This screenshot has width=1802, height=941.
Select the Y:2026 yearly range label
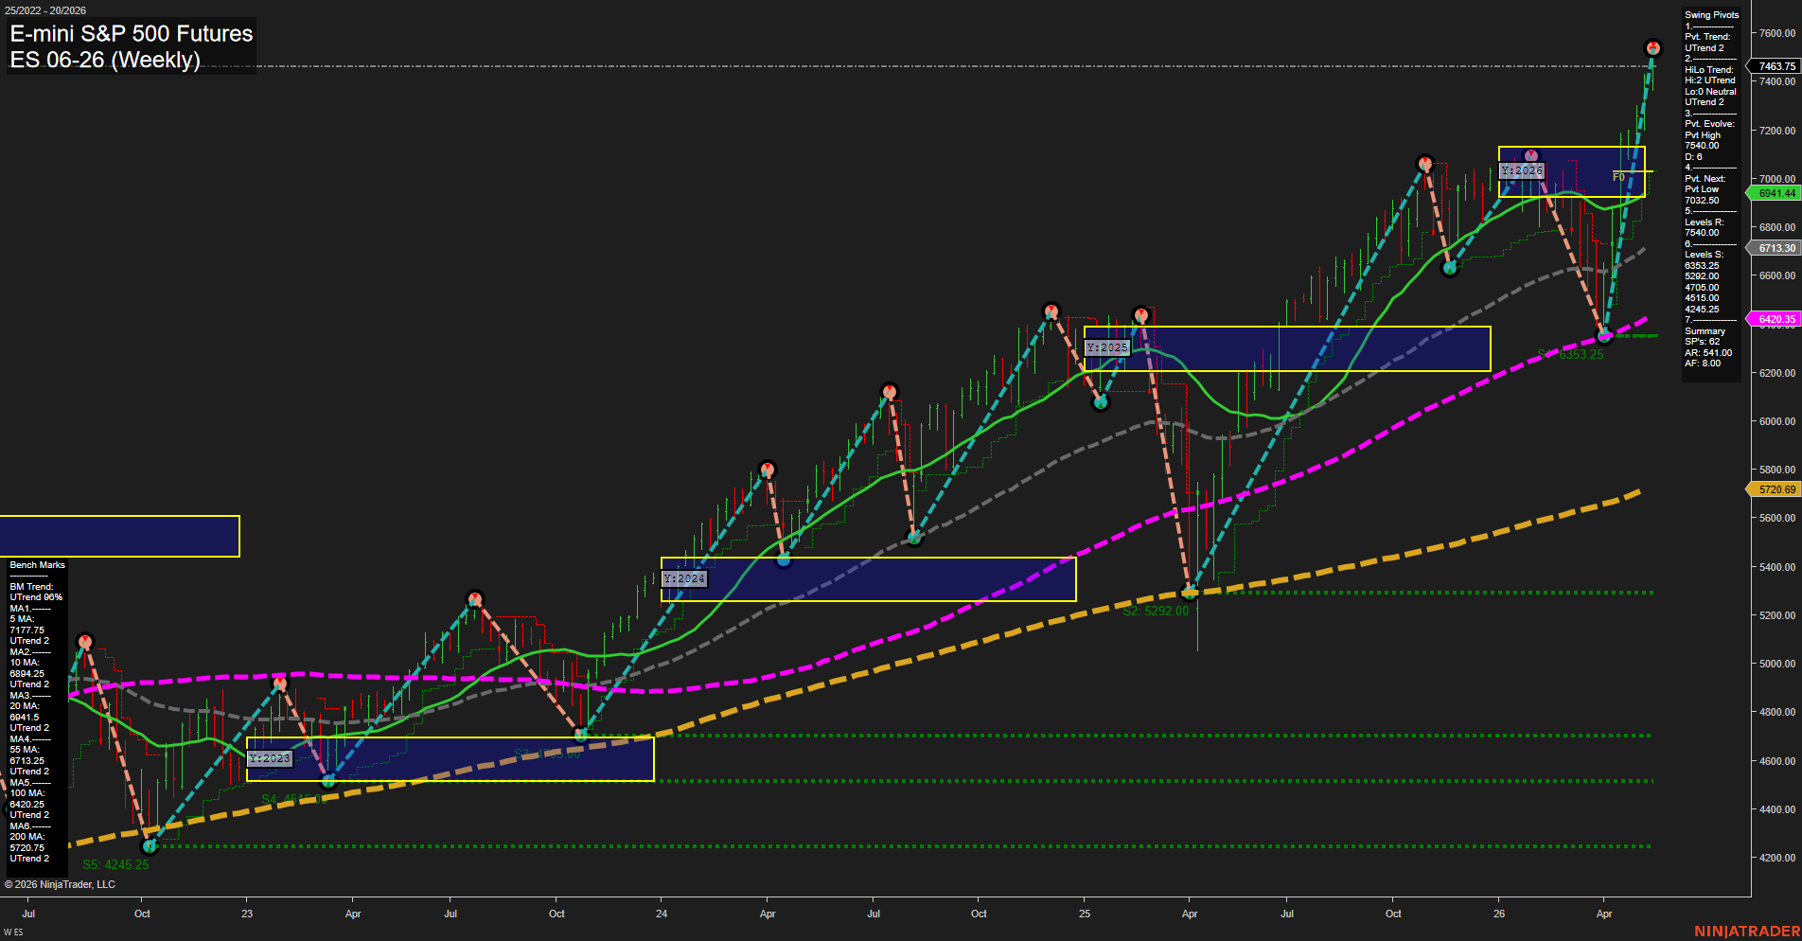click(x=1522, y=170)
